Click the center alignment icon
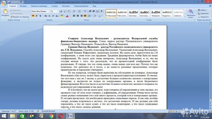 pos(77,16)
